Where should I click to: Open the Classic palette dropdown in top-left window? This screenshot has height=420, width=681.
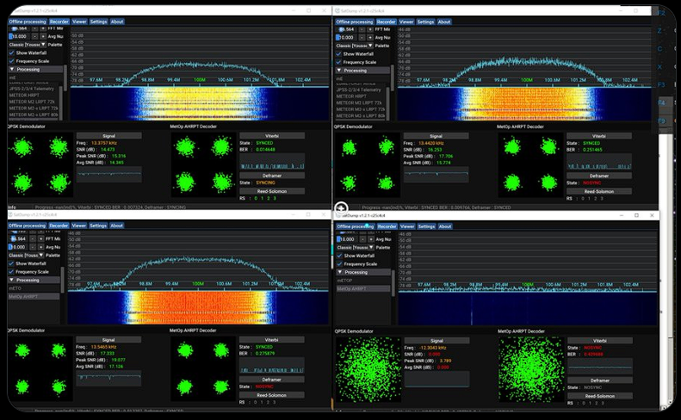click(25, 45)
